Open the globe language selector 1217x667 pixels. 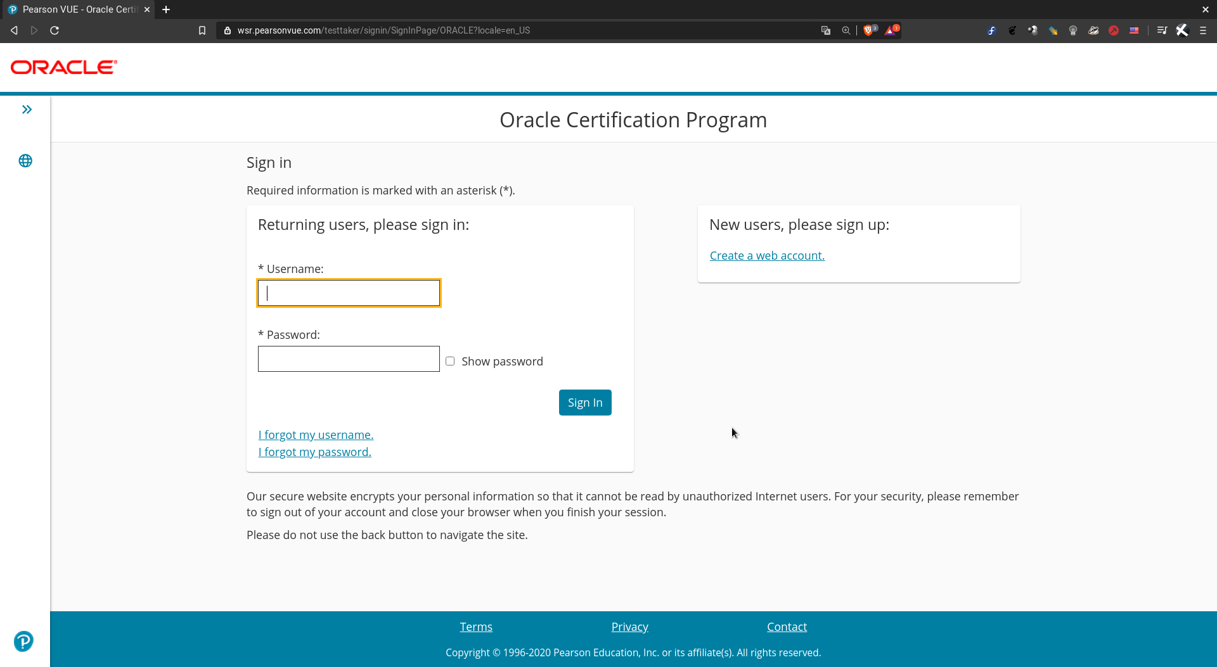(x=25, y=161)
